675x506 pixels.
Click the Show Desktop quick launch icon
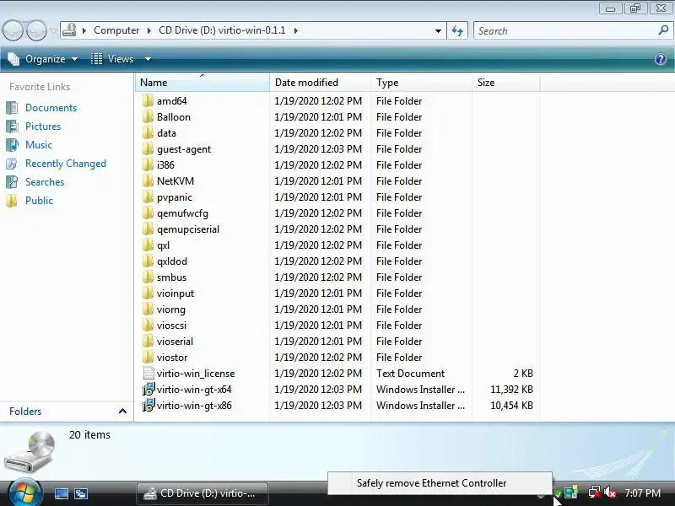pos(61,493)
